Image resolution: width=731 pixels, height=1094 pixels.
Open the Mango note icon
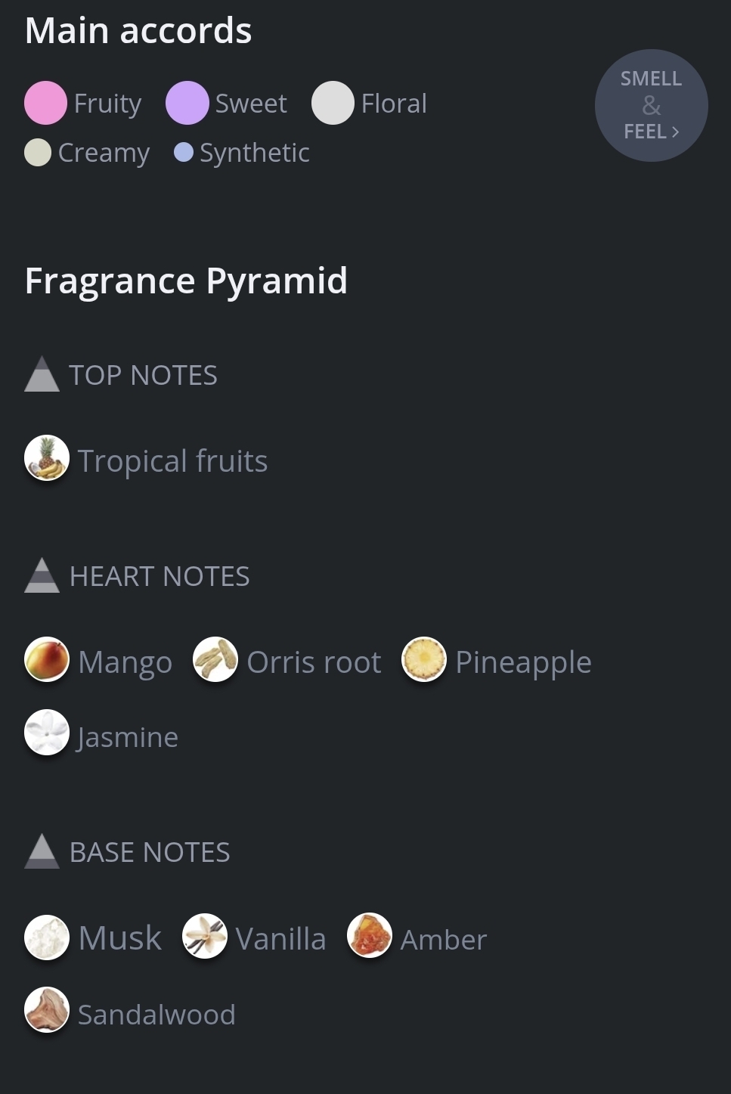(47, 659)
